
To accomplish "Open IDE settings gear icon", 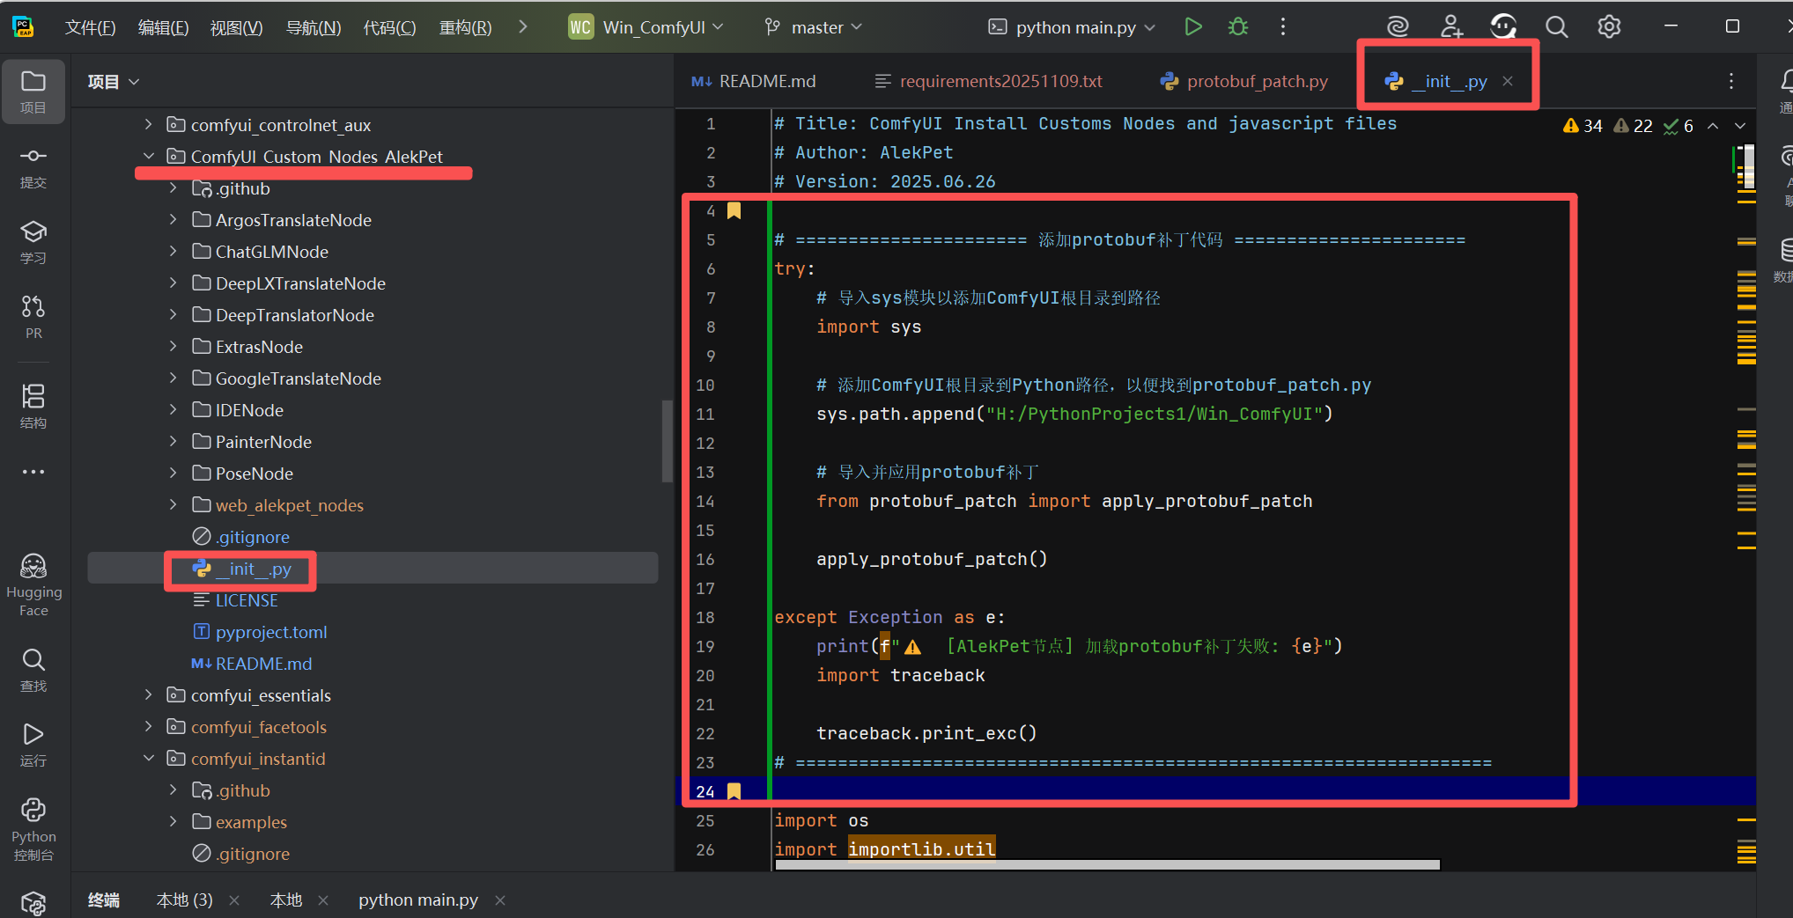I will 1609,27.
